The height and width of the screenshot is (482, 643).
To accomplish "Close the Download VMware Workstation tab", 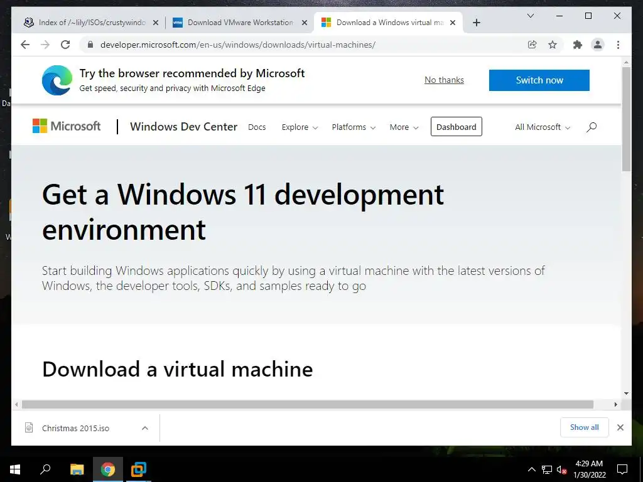I will (305, 23).
